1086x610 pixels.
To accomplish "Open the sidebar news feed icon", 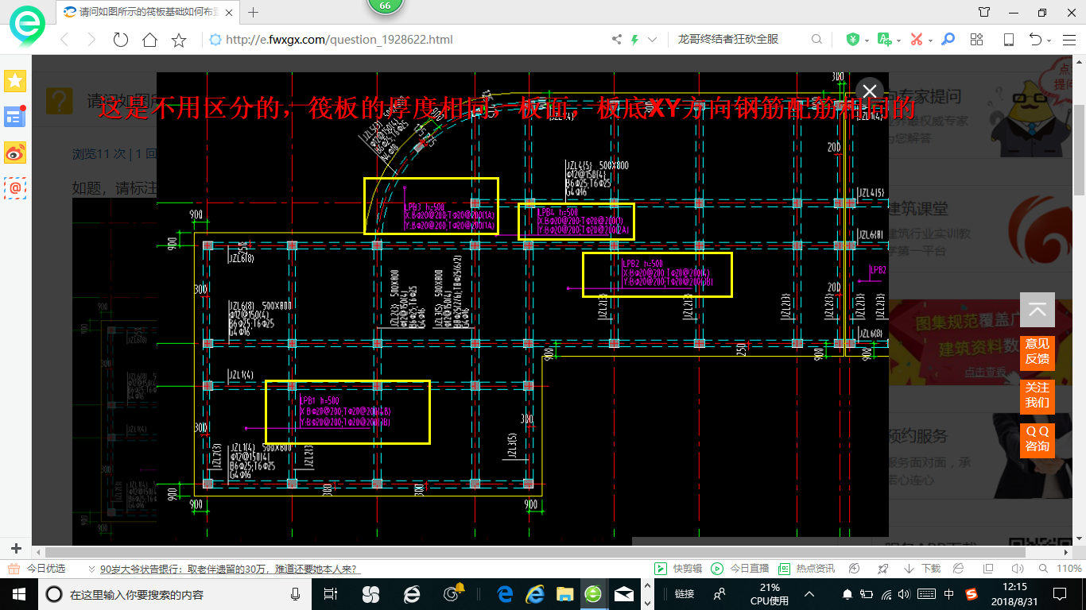I will tap(15, 116).
